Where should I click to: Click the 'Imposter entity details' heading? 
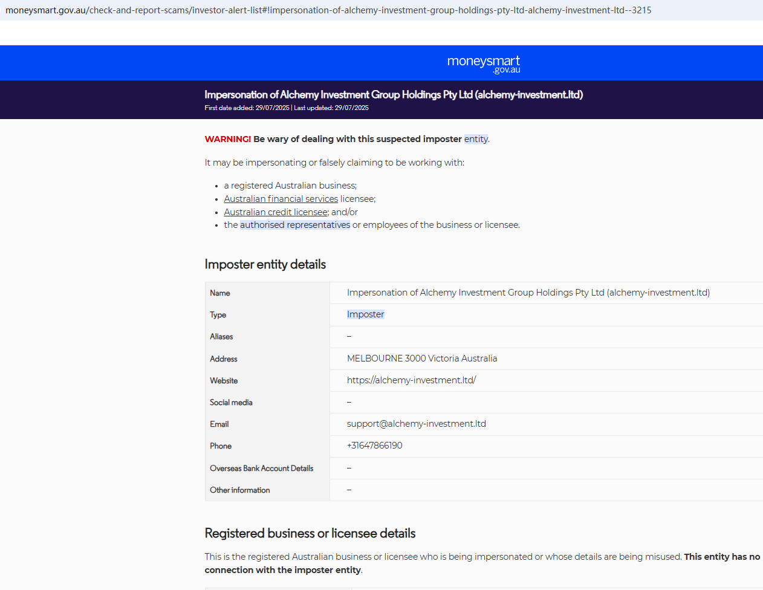tap(265, 264)
